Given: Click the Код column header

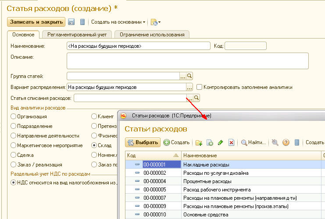Looking at the screenshot, I should [x=153, y=155].
